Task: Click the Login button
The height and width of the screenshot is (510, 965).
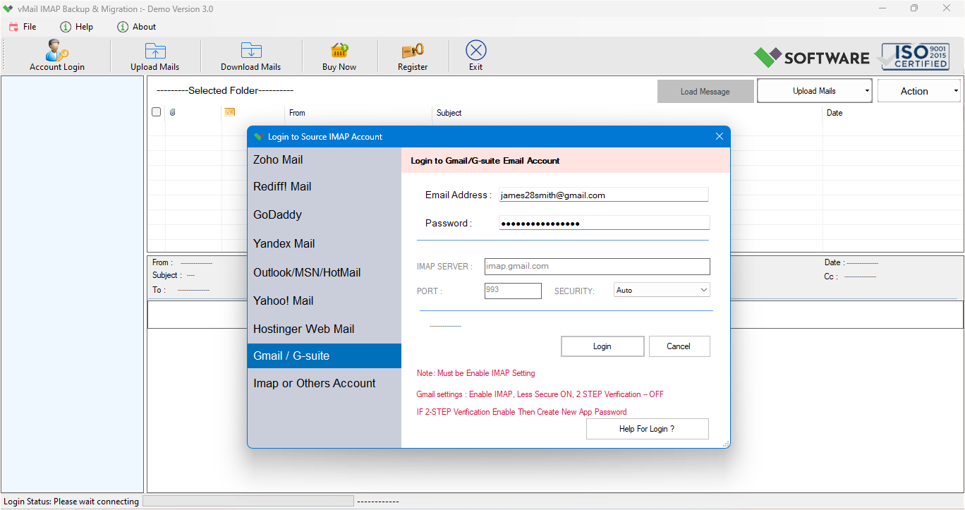Action: click(x=602, y=346)
